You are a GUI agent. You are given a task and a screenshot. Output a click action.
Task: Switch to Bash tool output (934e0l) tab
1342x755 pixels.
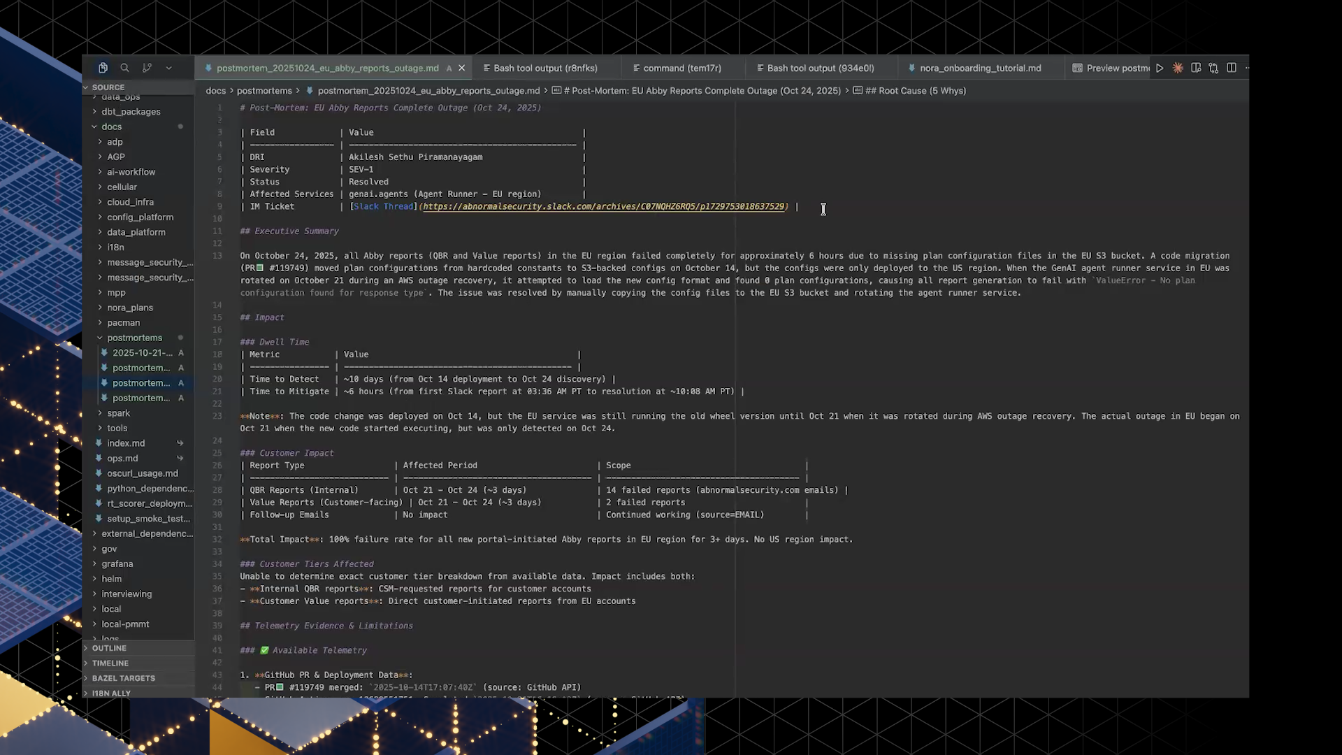(821, 68)
